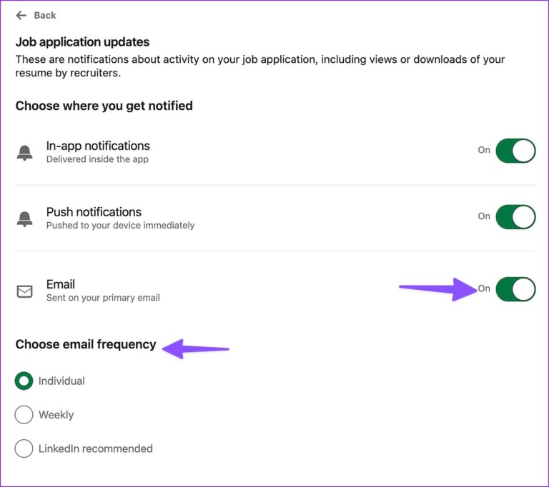Select the LinkedIn recommended radio button
Image resolution: width=549 pixels, height=487 pixels.
24,448
